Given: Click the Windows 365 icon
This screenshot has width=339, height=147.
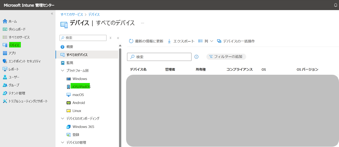Looking at the screenshot, I should (x=68, y=127).
